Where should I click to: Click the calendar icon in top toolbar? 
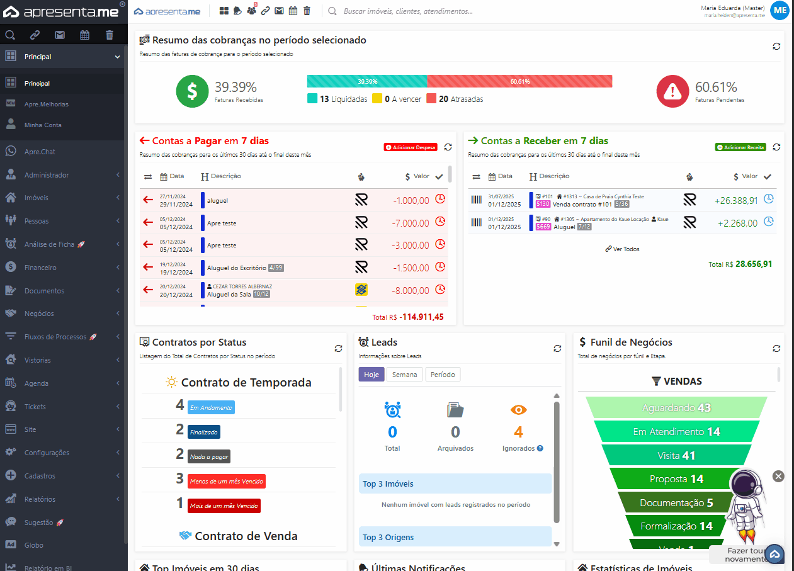pos(292,11)
